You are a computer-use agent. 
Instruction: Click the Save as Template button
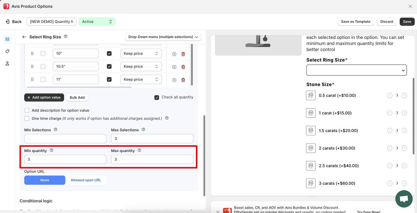coord(356,22)
